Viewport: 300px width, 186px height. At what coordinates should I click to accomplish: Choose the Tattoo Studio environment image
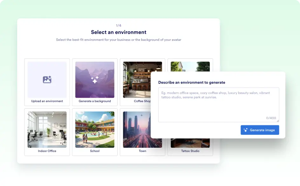pyautogui.click(x=190, y=143)
